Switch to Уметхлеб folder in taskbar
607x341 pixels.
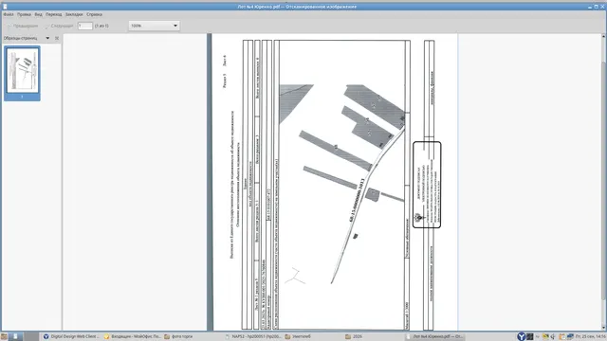pyautogui.click(x=298, y=337)
